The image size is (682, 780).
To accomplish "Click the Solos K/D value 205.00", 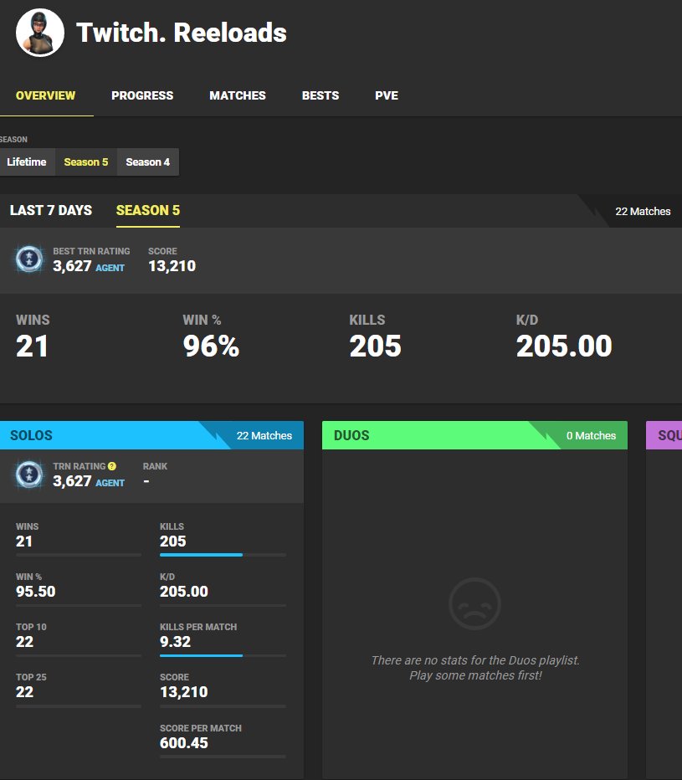I will tap(184, 592).
